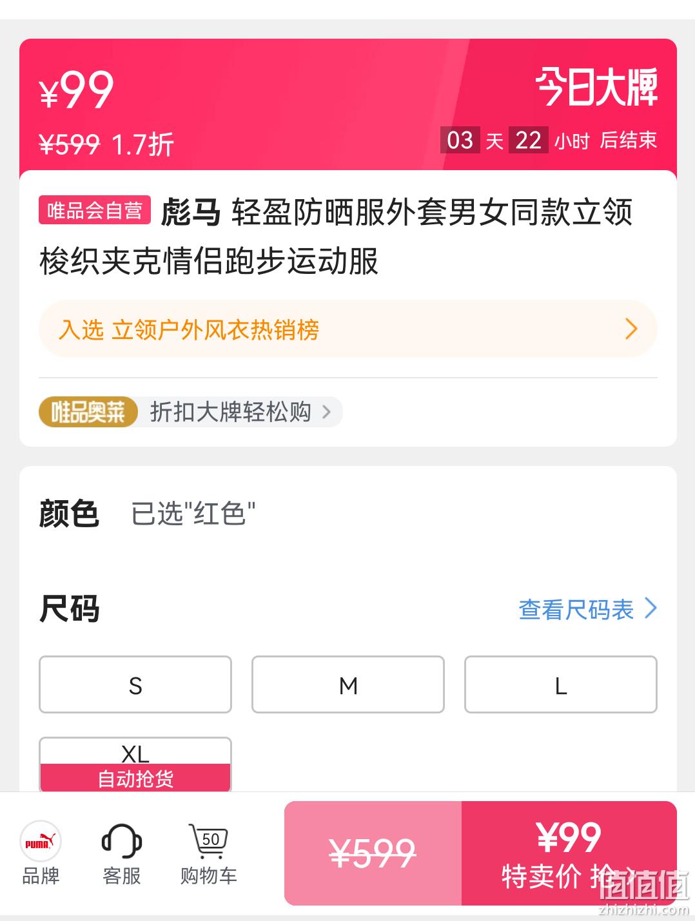Select size S
Screen dimensions: 695x921
coord(135,684)
